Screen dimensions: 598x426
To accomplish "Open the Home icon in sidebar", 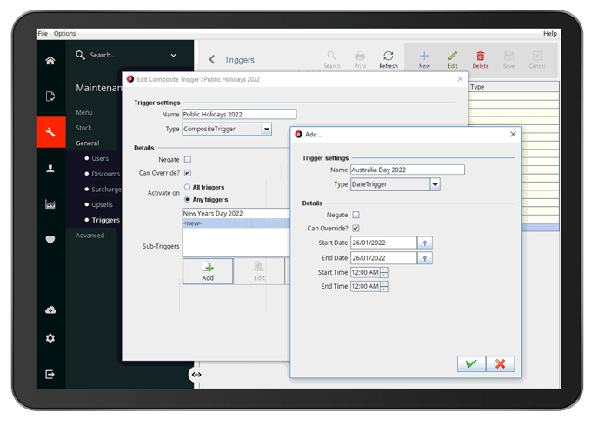I will [50, 61].
